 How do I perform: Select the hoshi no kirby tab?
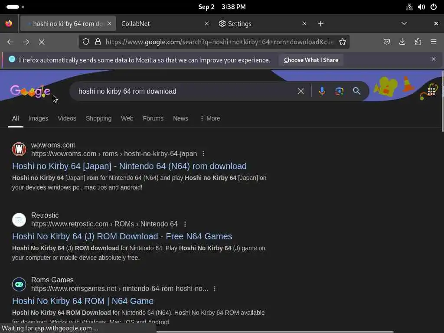click(x=68, y=24)
